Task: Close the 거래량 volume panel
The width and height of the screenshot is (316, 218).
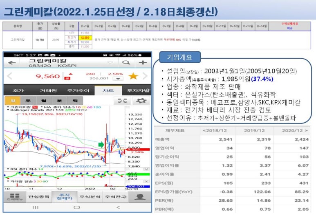Action: [x=147, y=181]
